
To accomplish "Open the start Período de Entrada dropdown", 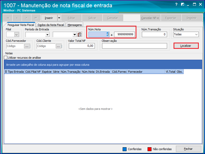I will point(48,35).
